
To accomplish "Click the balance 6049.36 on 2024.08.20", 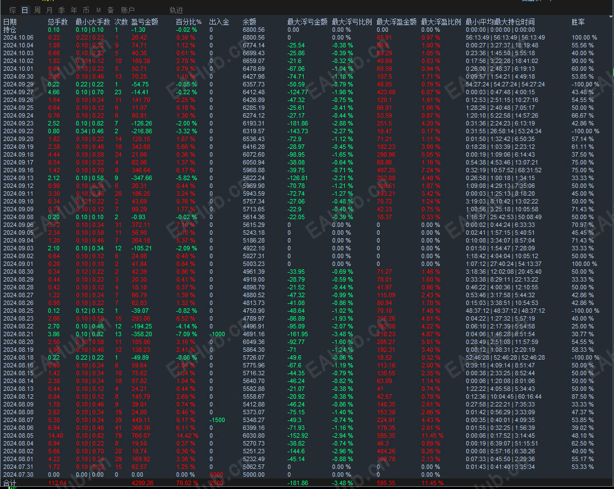I will coord(254,342).
